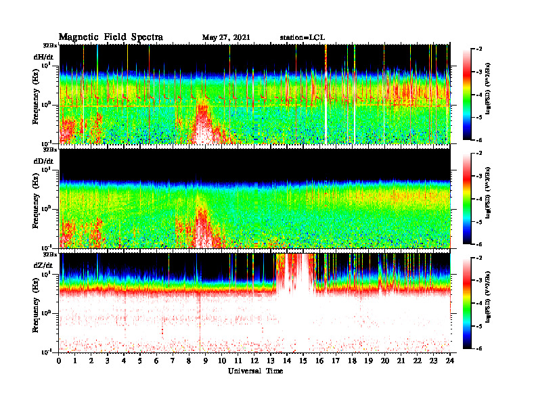Viewport: 536px width, 414px height.
Task: Click the dH/dt panel label
Action: 43,57
